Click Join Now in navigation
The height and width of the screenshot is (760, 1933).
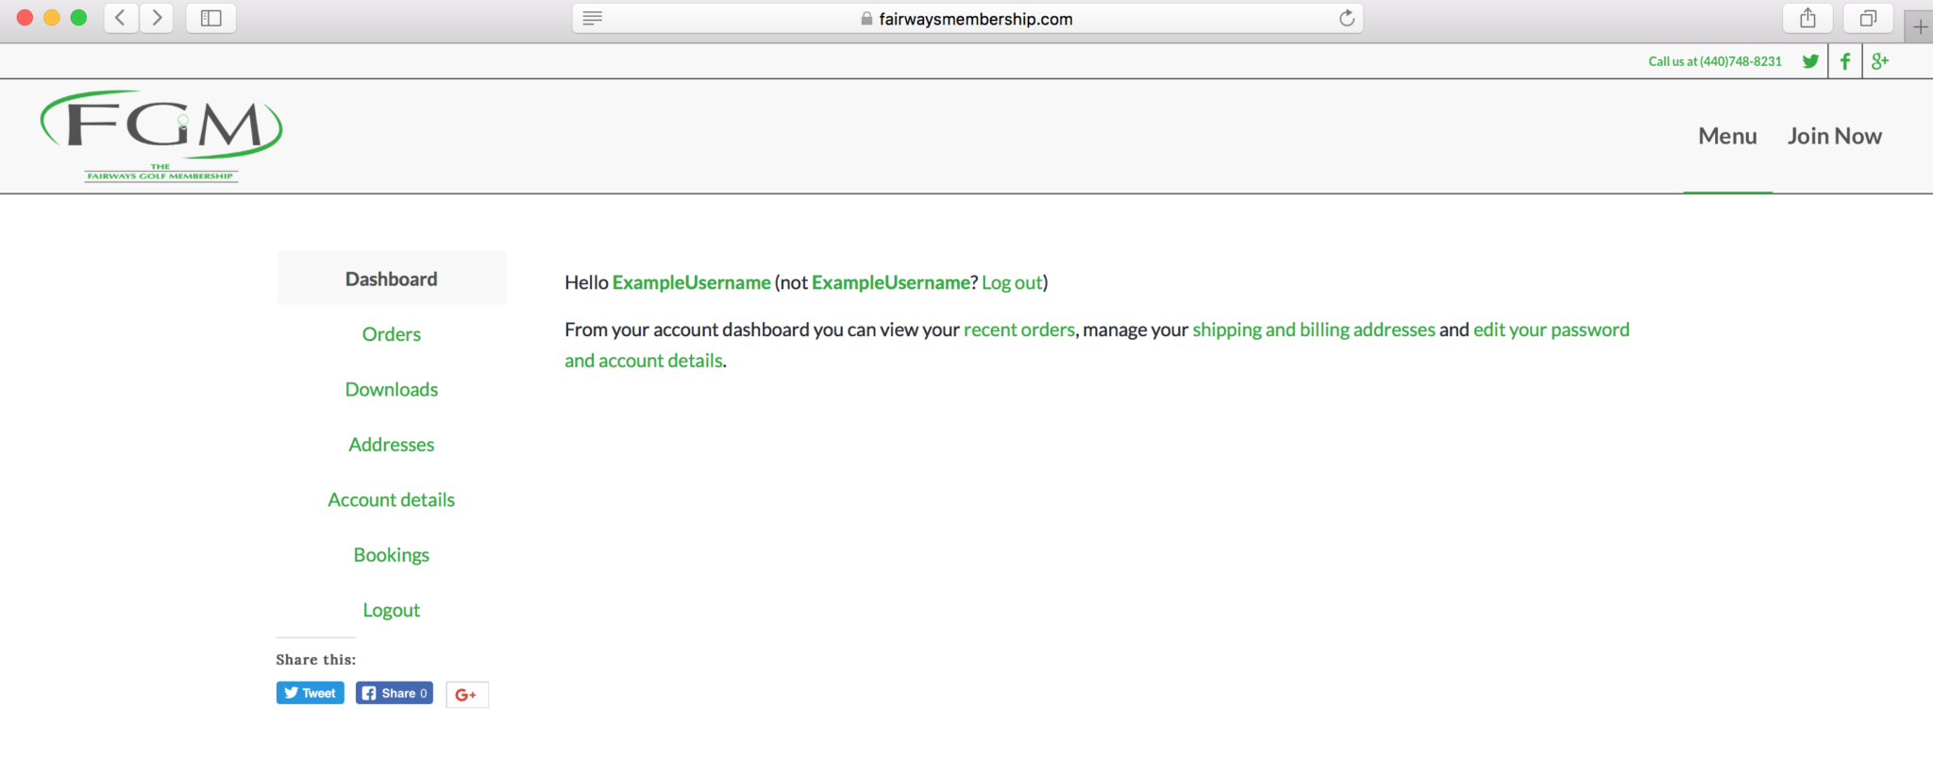[x=1834, y=136]
